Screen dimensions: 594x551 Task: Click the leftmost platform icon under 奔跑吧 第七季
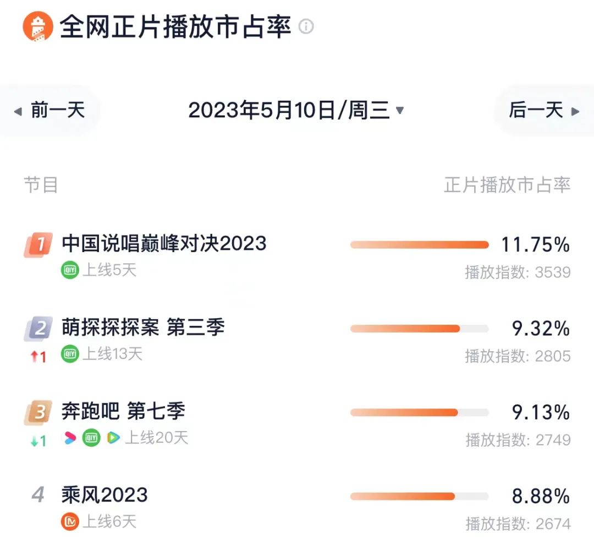(x=69, y=438)
